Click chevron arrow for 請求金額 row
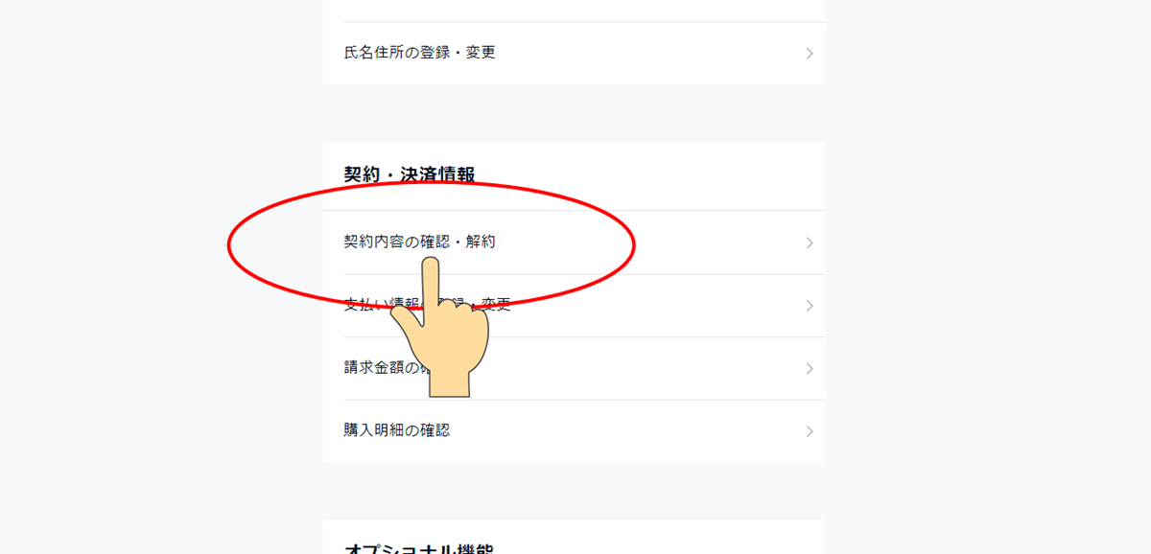 [x=810, y=369]
